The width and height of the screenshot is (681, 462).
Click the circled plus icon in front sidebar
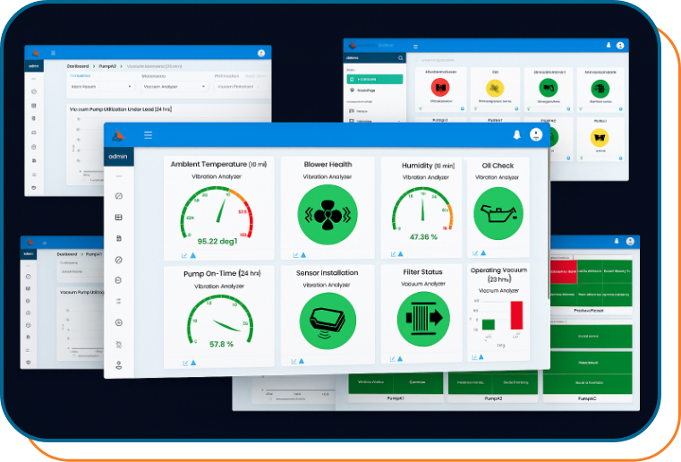point(118,322)
